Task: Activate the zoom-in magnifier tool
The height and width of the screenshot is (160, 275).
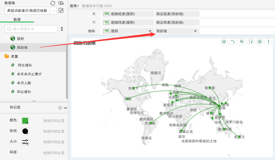Action: pyautogui.click(x=242, y=42)
